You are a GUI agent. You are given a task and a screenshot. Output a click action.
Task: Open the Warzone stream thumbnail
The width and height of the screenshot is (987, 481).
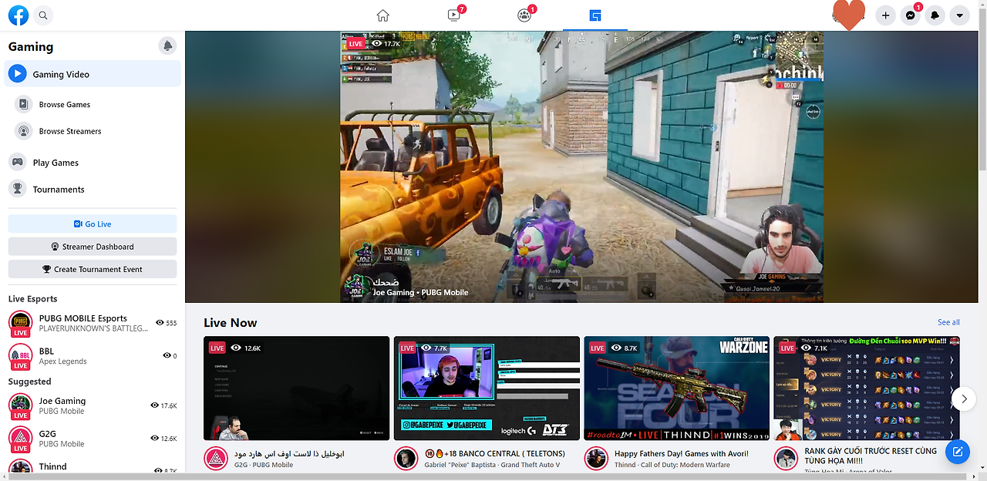(x=677, y=388)
